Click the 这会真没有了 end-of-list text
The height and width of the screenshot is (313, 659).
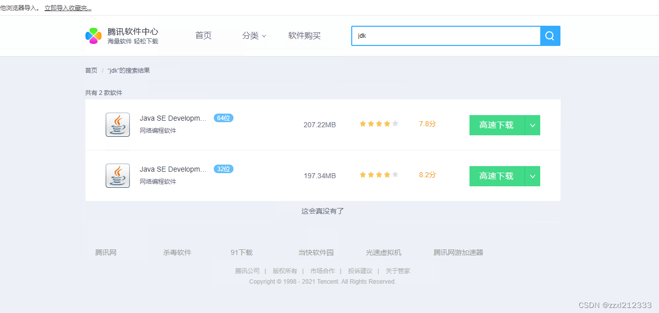pos(322,211)
